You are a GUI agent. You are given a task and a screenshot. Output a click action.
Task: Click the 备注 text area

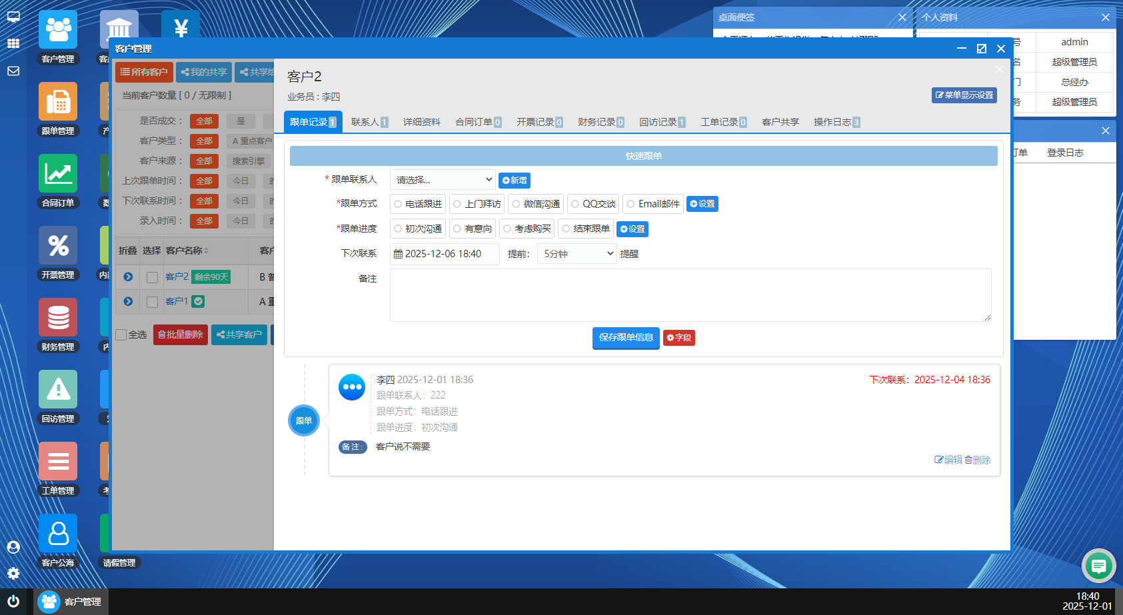690,295
